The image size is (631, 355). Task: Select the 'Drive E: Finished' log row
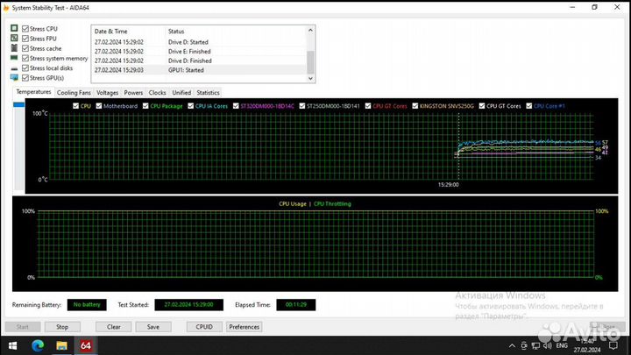[x=199, y=52]
